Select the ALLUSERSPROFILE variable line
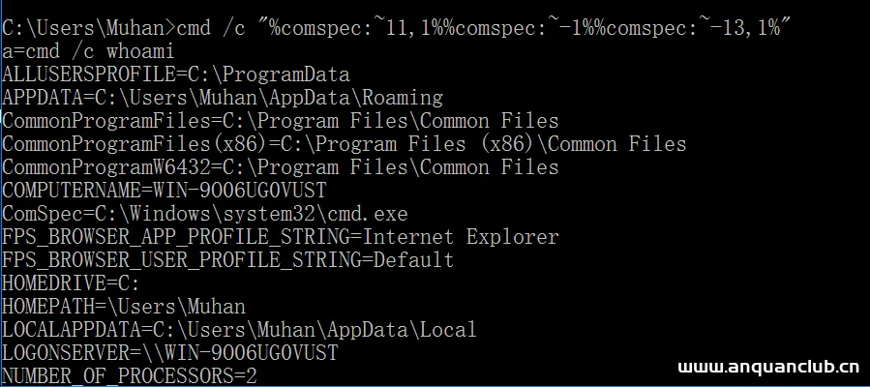The image size is (870, 387). click(x=176, y=74)
